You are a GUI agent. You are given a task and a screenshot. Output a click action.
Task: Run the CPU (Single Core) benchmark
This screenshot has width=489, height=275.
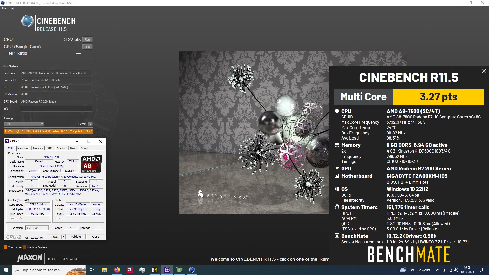coord(87,47)
